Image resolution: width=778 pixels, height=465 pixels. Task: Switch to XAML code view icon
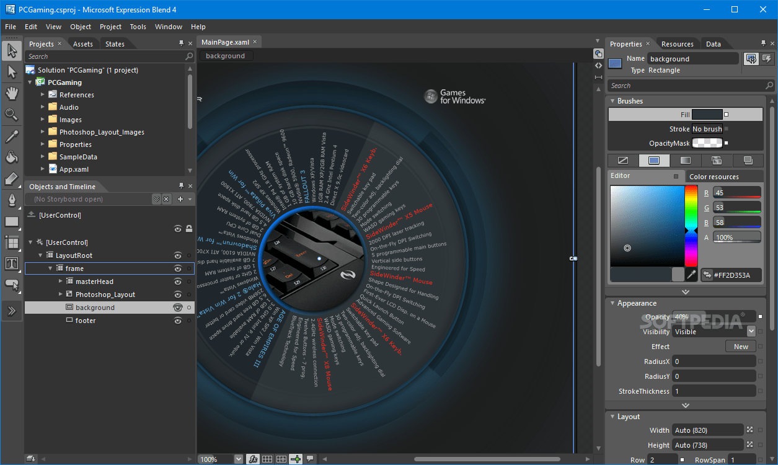point(598,65)
